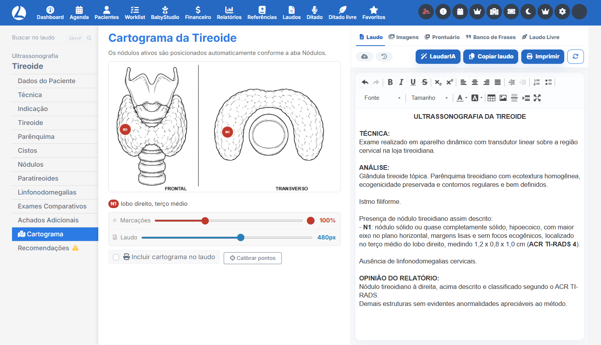
Task: Click the Copiar laudo button
Action: point(491,56)
